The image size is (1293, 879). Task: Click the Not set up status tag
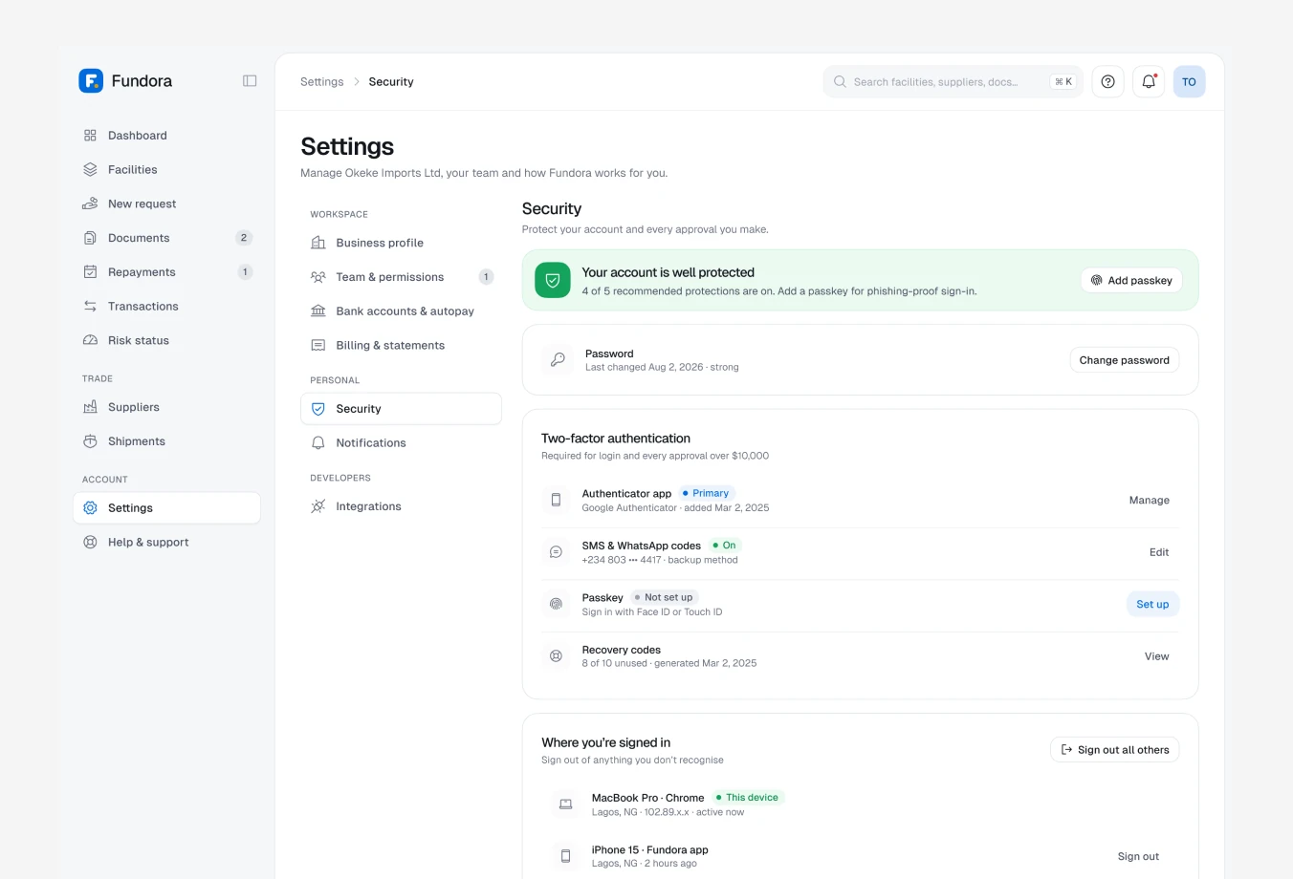tap(664, 597)
